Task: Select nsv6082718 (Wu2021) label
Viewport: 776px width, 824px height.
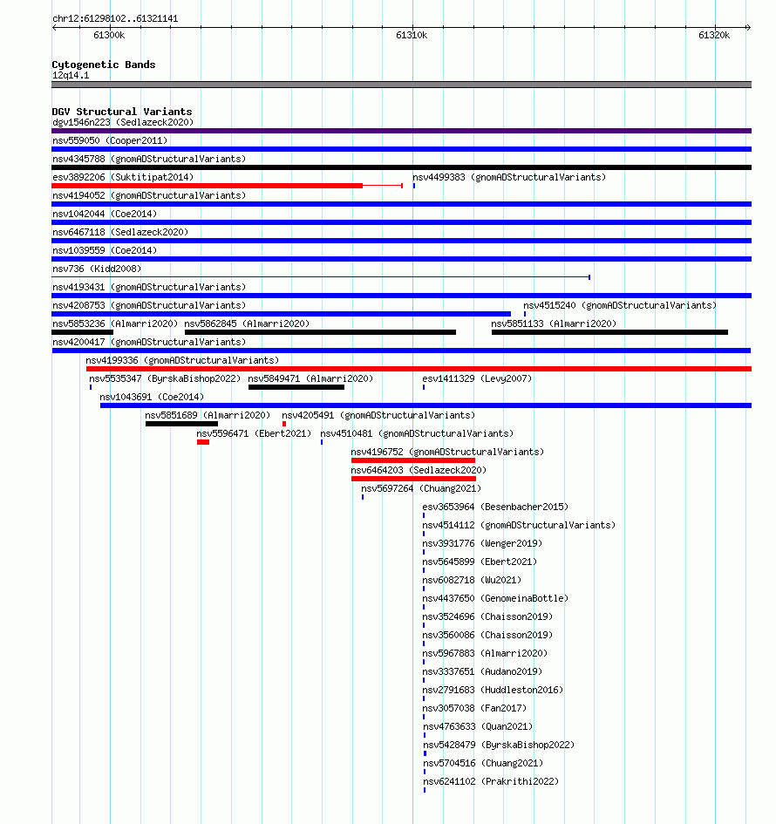Action: 472,581
